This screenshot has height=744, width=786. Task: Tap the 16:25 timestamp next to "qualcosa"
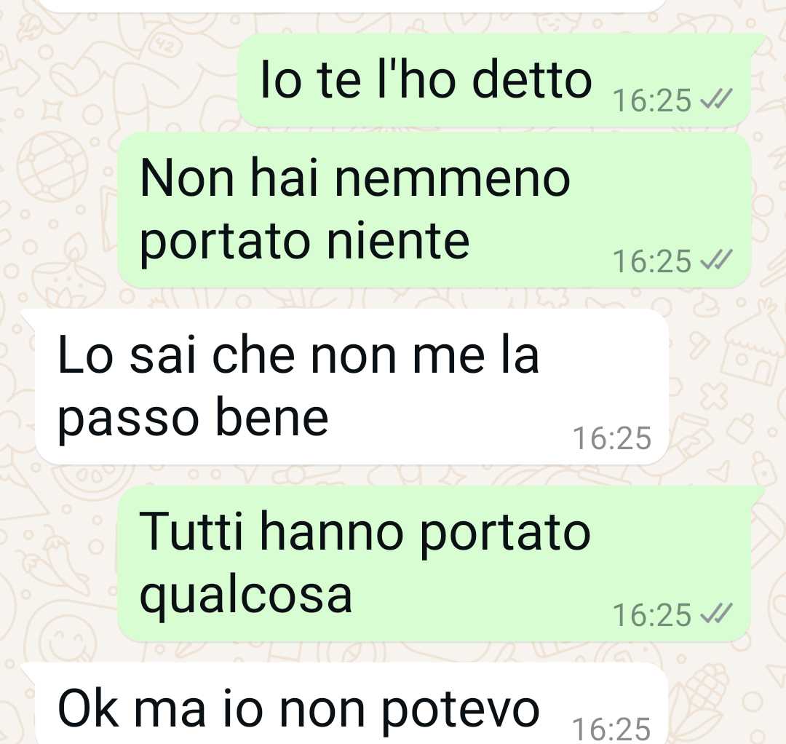point(652,614)
